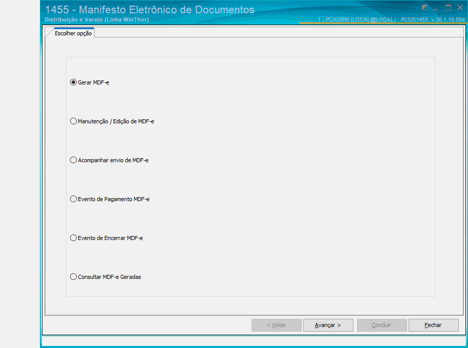The width and height of the screenshot is (468, 348).
Task: Click the disabled Concluir button
Action: (382, 325)
